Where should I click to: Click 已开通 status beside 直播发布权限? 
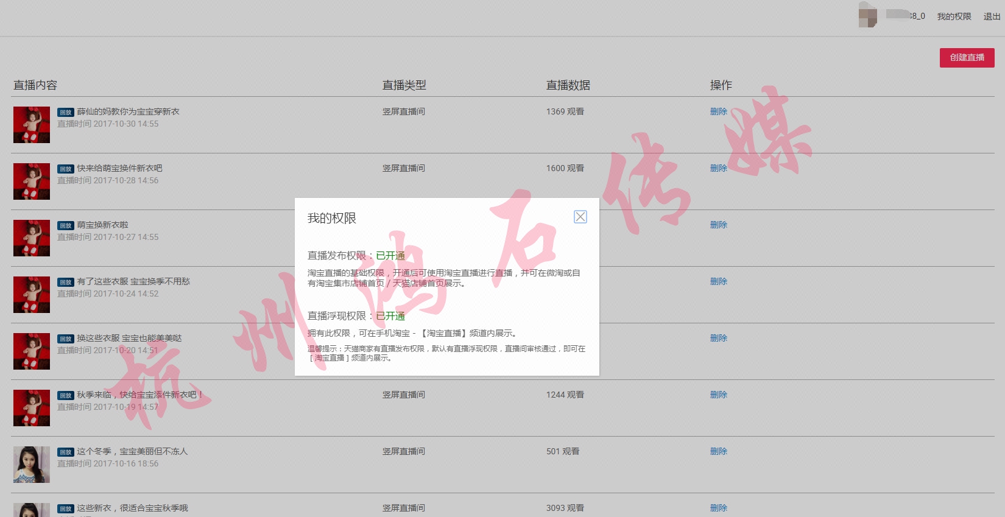pos(390,256)
